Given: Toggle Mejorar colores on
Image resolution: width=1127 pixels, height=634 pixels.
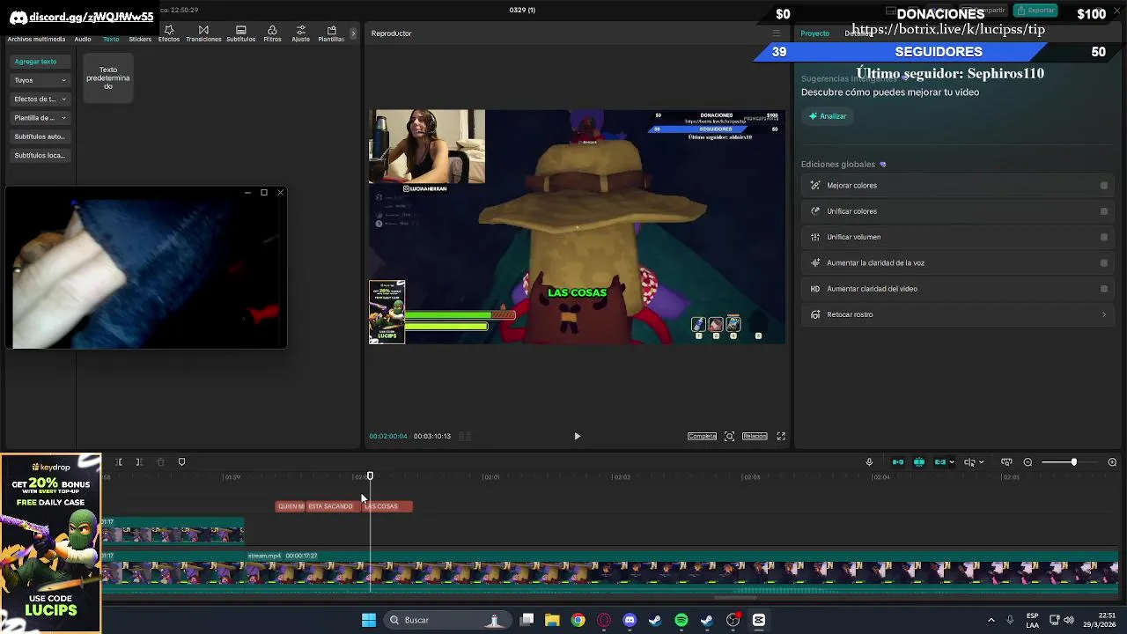Looking at the screenshot, I should coord(1104,186).
